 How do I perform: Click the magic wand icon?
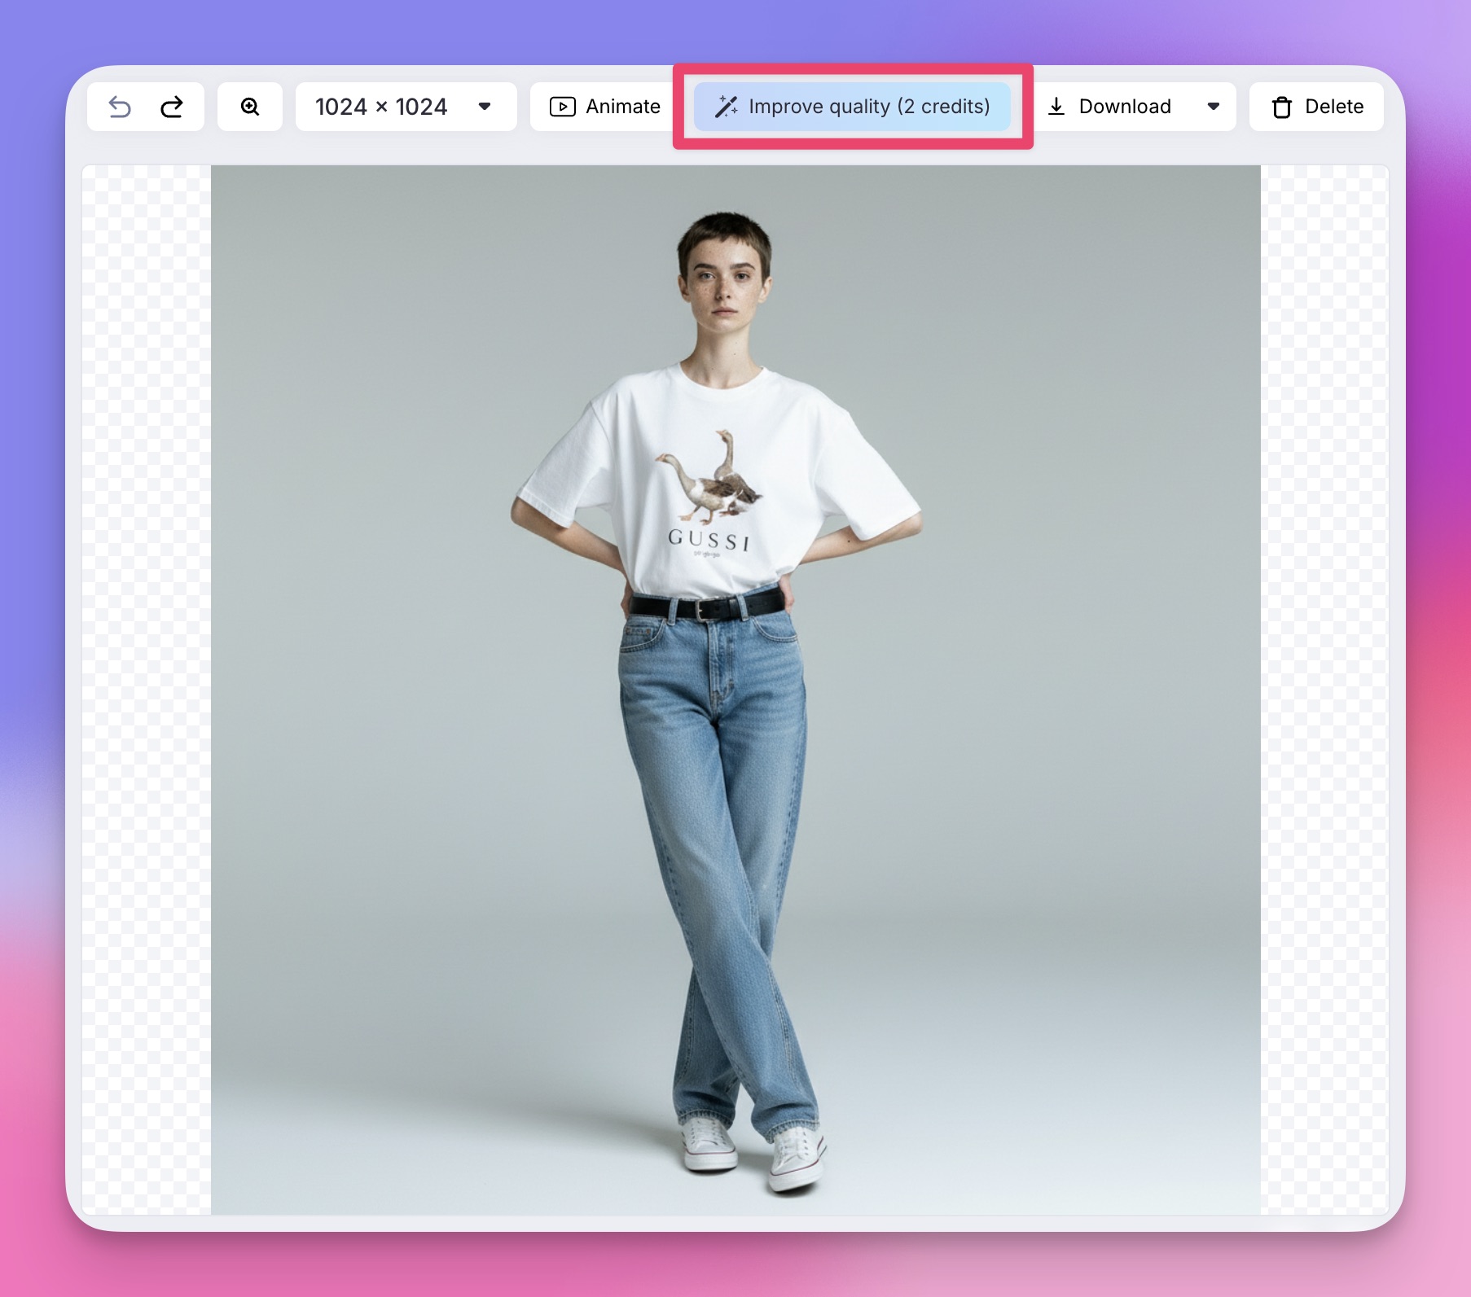pos(726,107)
